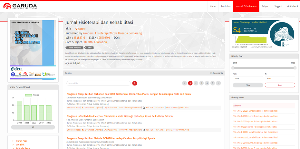Screen dimensions: 300x149
Task: Click the Other subject tag
Action: 89,48
